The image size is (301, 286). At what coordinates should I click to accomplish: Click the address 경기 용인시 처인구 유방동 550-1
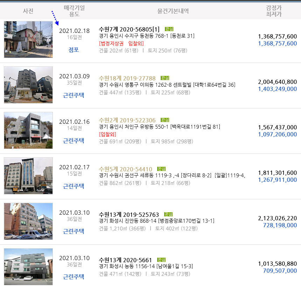(134, 127)
